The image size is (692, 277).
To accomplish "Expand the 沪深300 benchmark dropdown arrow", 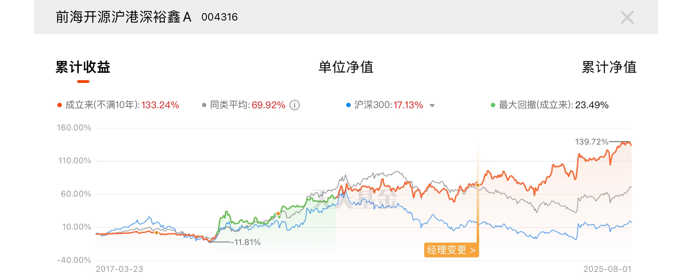I will 432,106.
